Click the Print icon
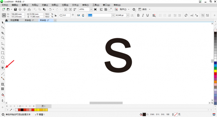The image size is (217, 117). 29,9
